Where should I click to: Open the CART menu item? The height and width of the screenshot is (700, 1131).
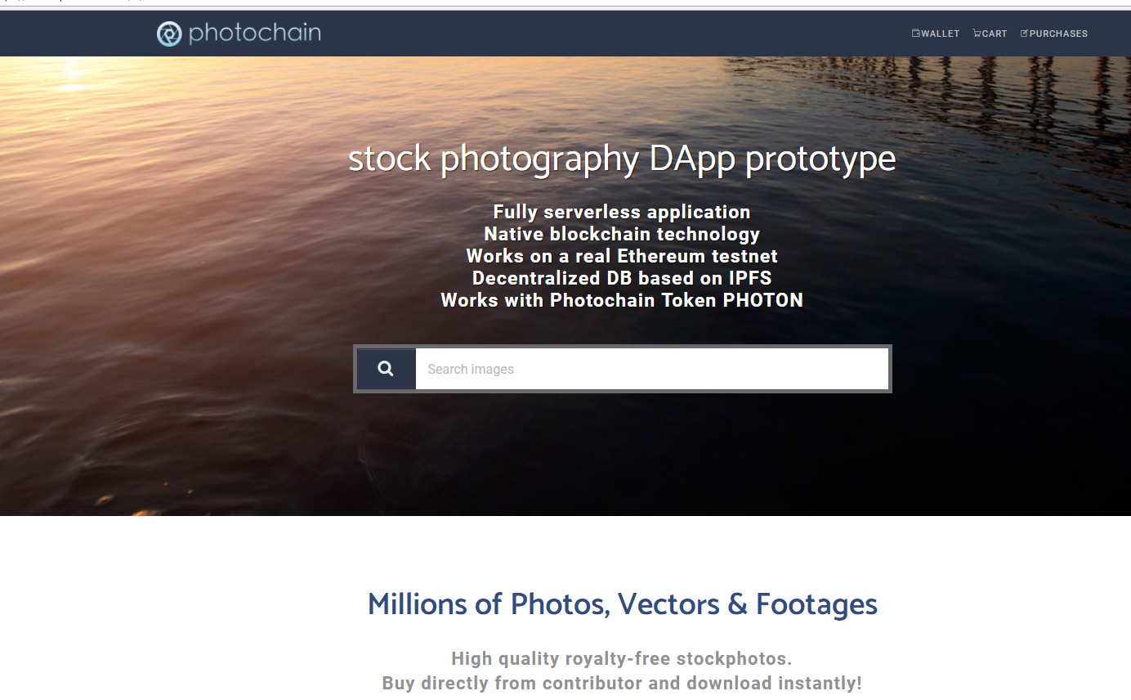[x=990, y=34]
